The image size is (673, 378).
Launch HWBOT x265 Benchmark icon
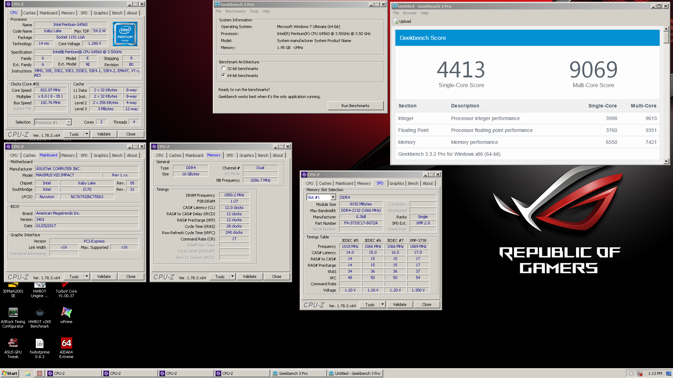pos(40,317)
